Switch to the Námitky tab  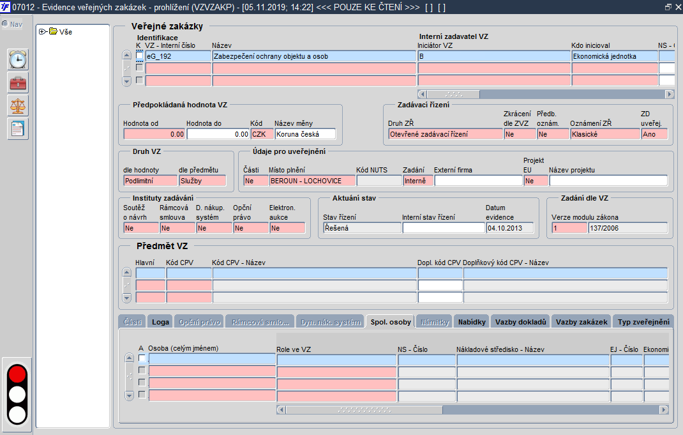coord(434,322)
